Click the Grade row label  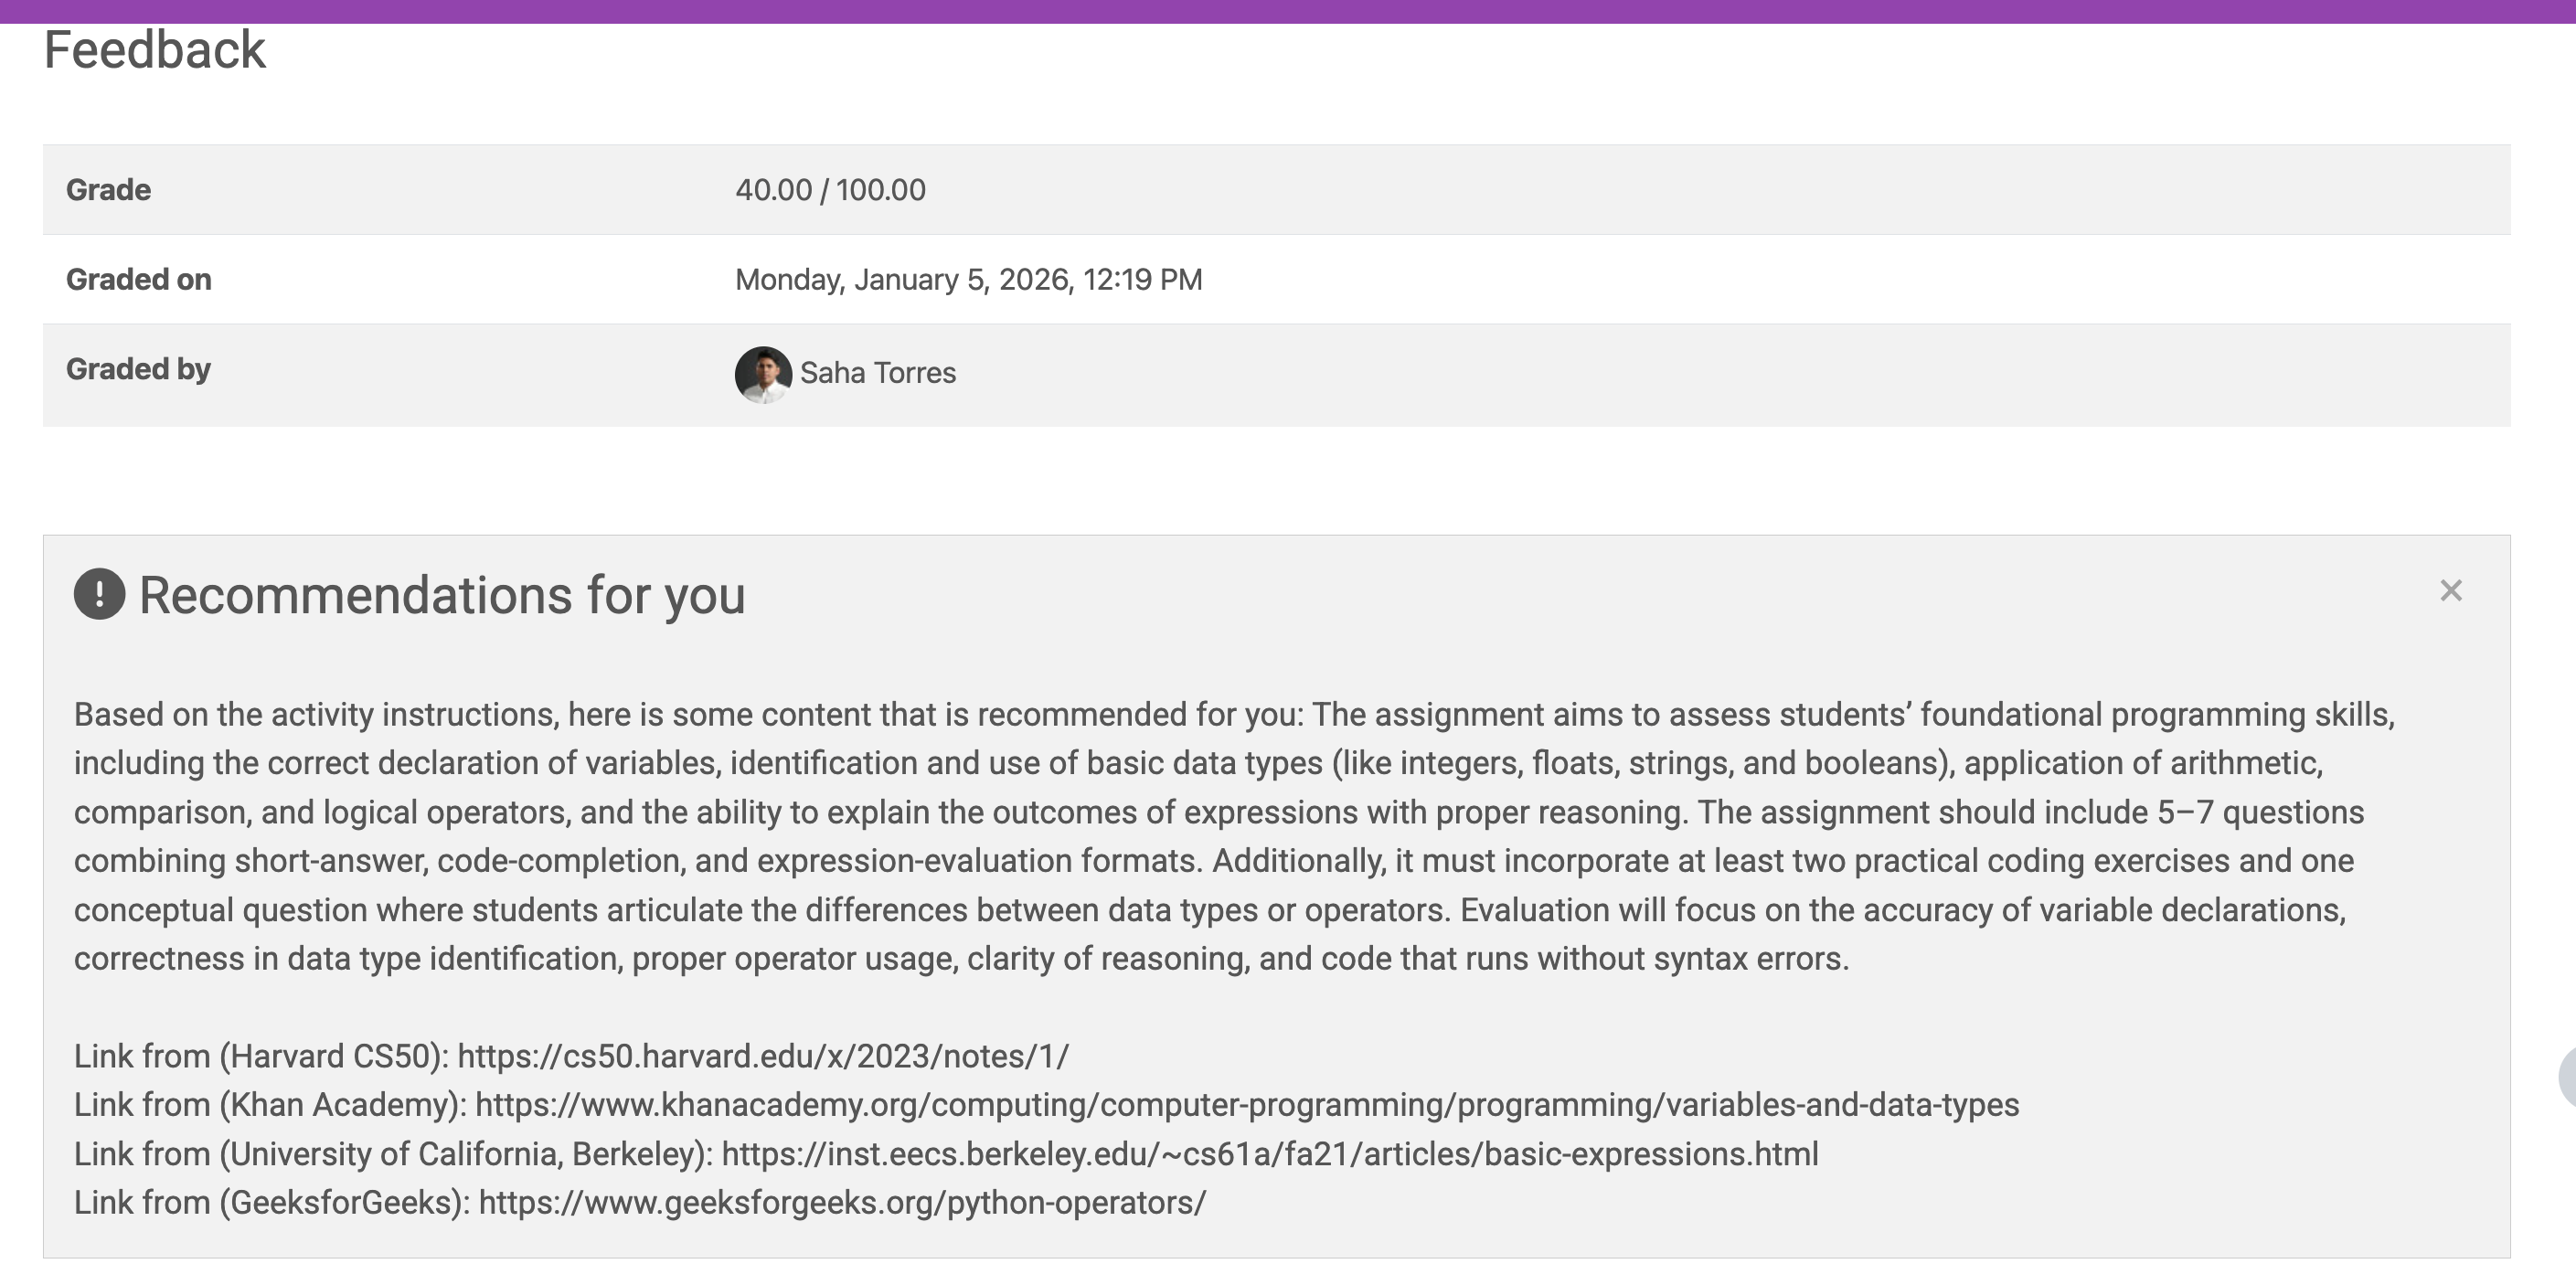click(108, 190)
